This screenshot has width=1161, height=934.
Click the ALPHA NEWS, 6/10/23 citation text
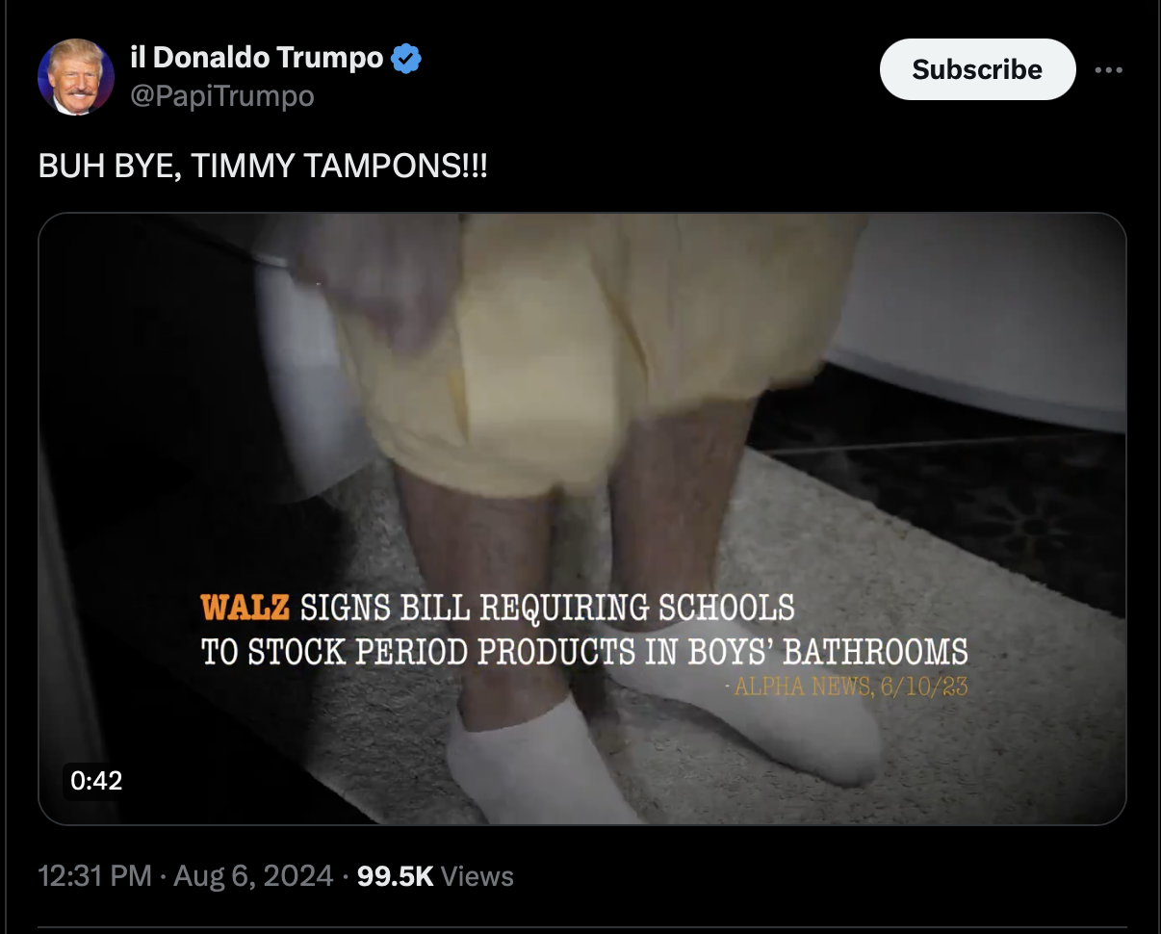pos(846,687)
